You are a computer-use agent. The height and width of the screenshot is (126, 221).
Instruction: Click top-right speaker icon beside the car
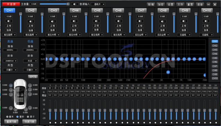click(30, 85)
